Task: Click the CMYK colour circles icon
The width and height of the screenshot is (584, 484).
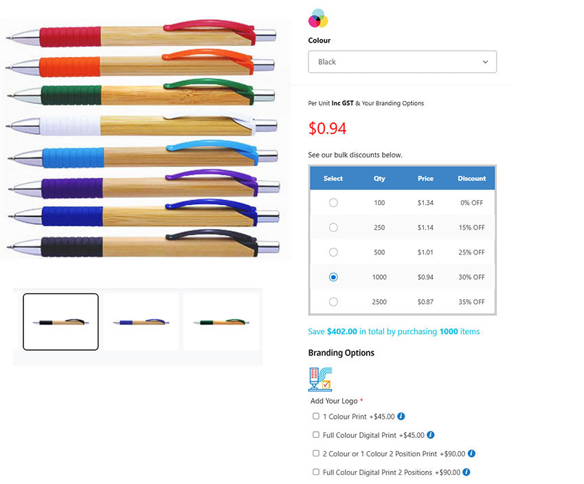Action: (317, 18)
